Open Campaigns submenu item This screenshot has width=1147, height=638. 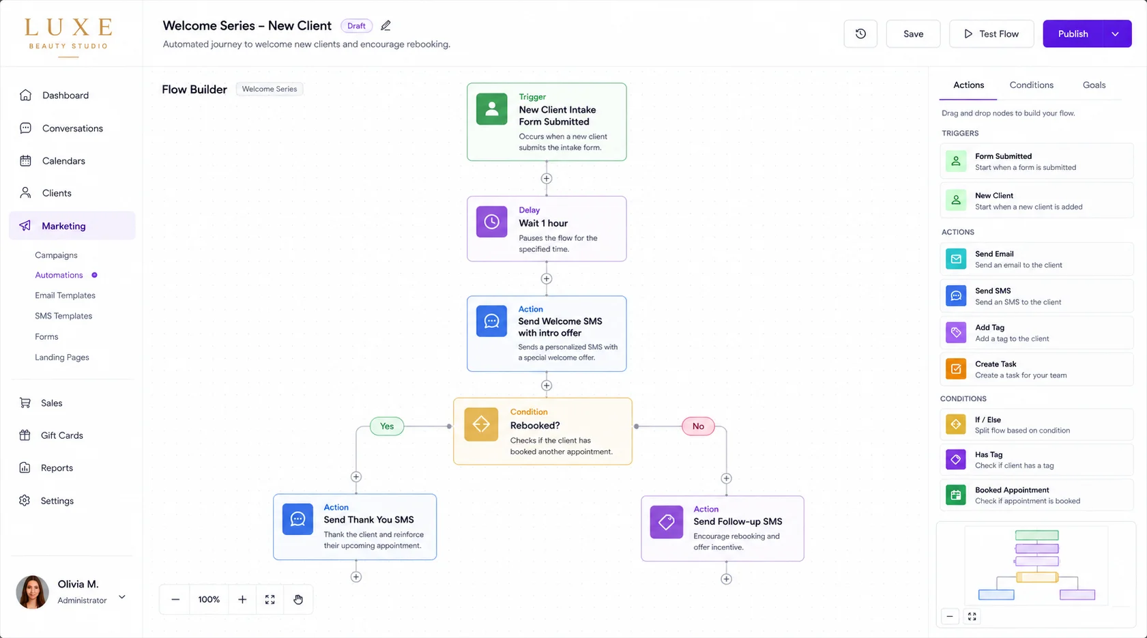[56, 255]
